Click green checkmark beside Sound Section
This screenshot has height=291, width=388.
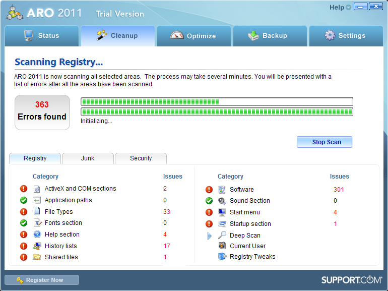coord(209,201)
